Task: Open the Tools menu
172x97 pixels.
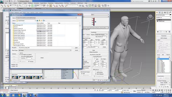Action: click(x=10, y=3)
